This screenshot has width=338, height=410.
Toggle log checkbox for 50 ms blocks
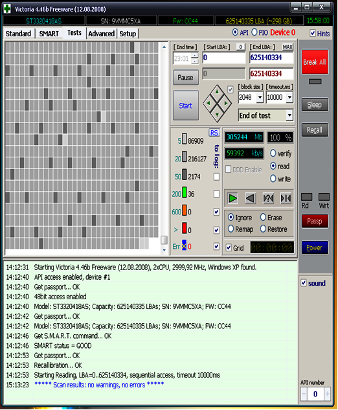tap(216, 177)
